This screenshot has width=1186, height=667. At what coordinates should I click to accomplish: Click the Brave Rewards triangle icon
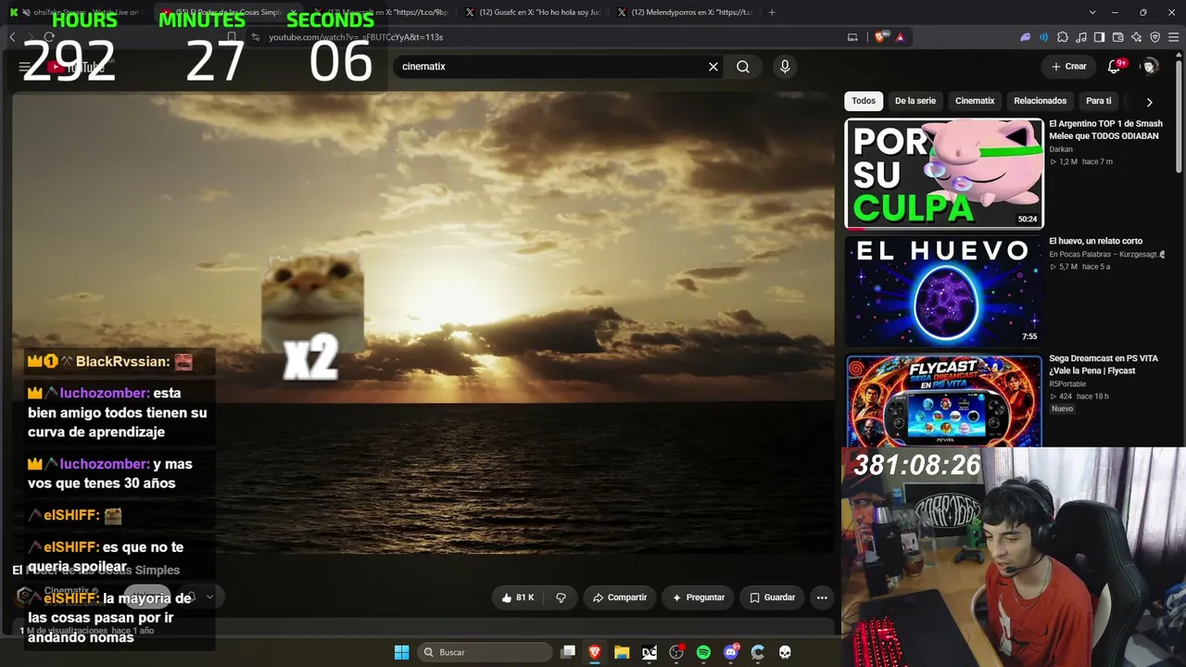900,37
